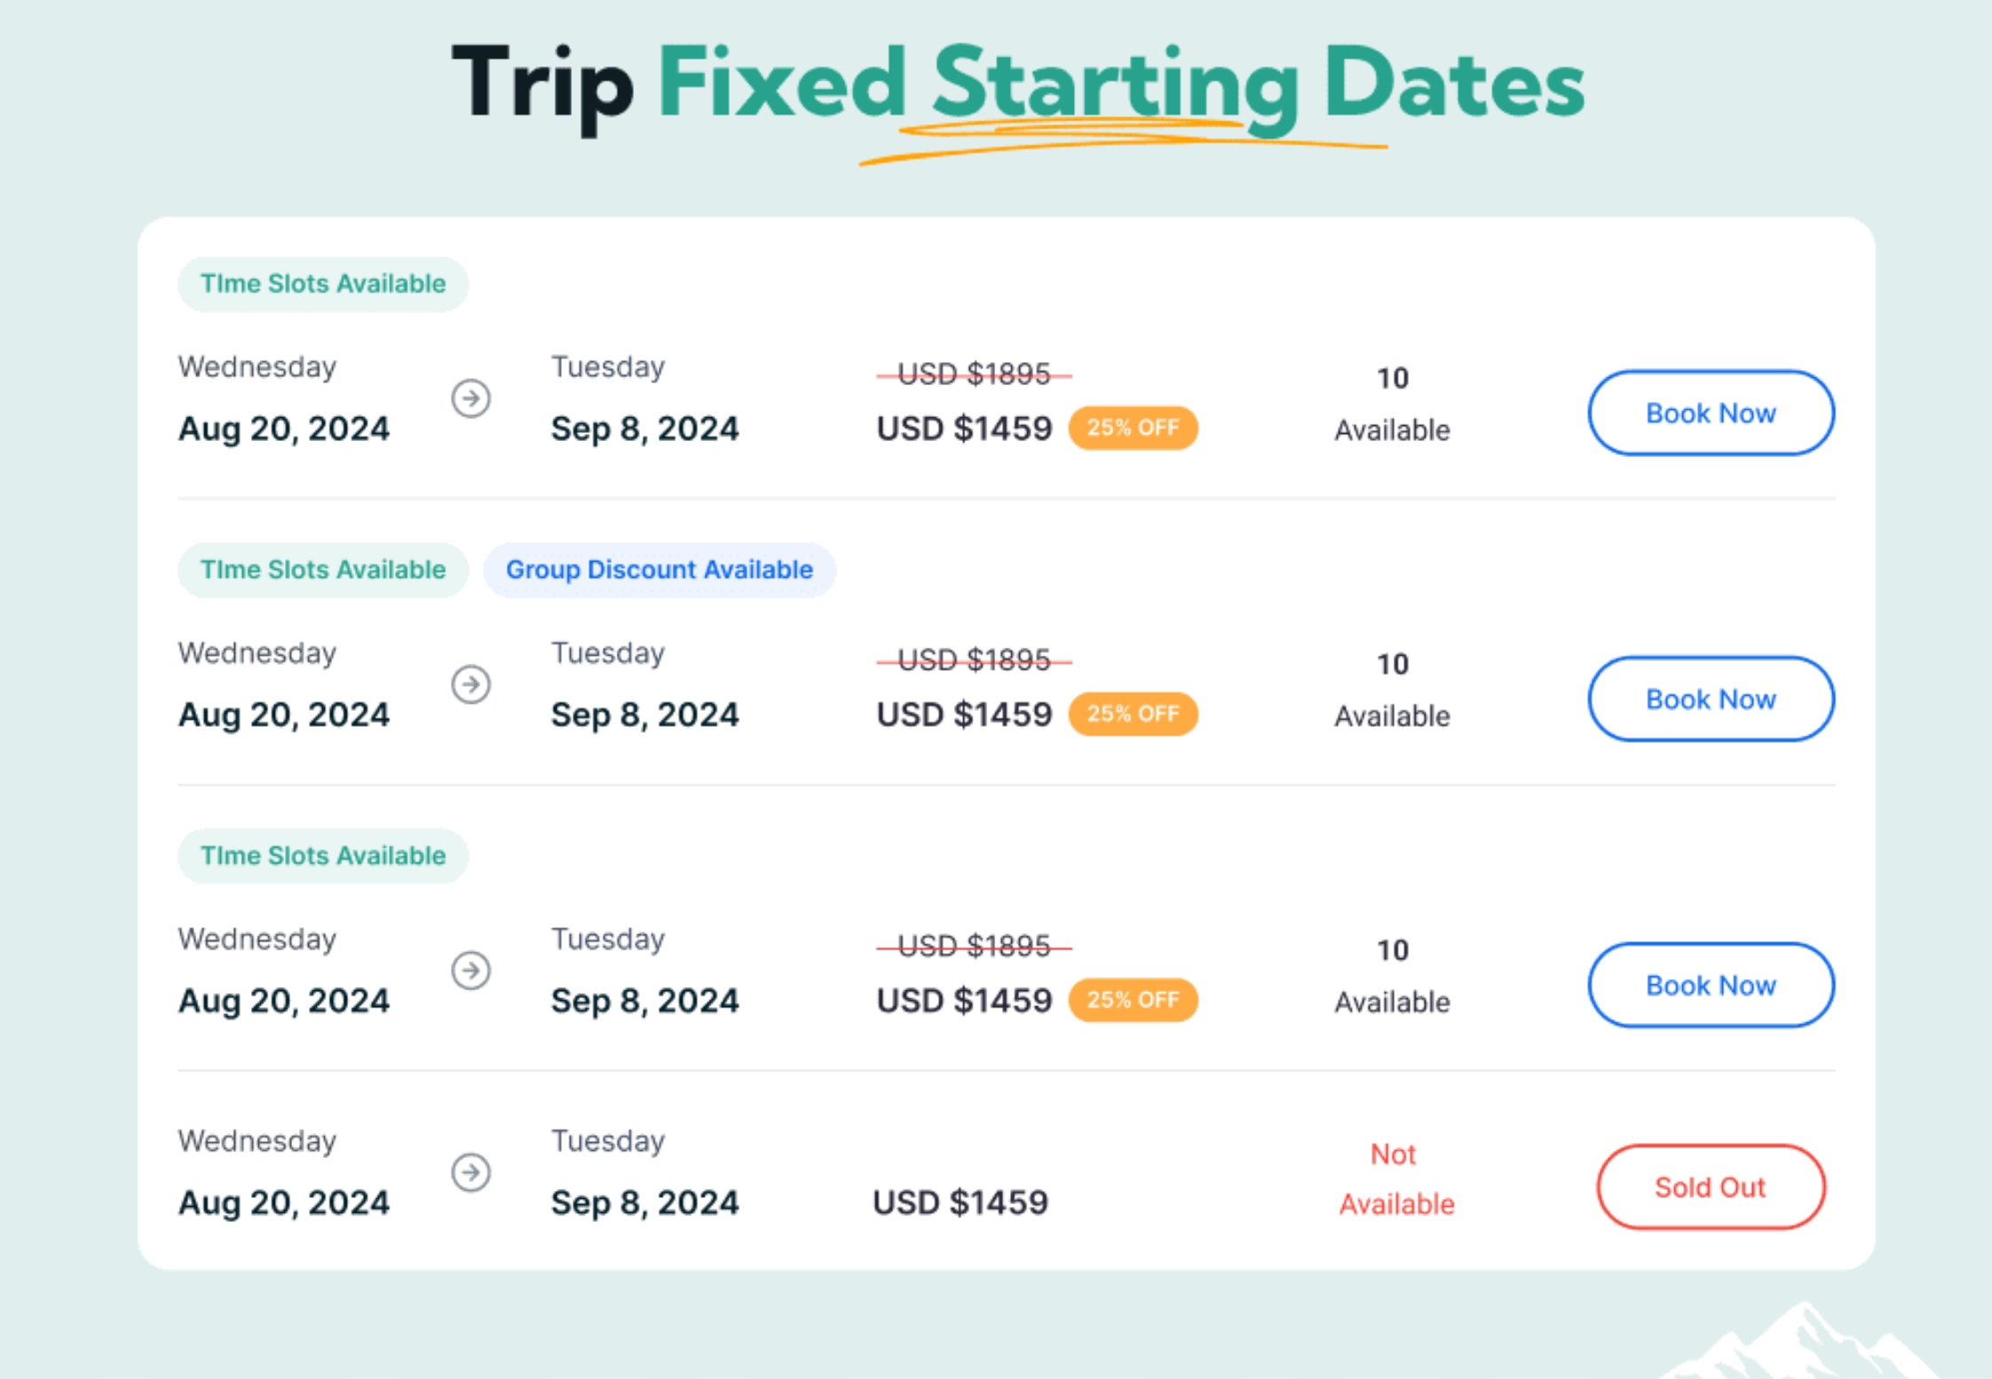The image size is (1992, 1379).
Task: Select first row's Time Slots Available tag
Action: tap(323, 284)
